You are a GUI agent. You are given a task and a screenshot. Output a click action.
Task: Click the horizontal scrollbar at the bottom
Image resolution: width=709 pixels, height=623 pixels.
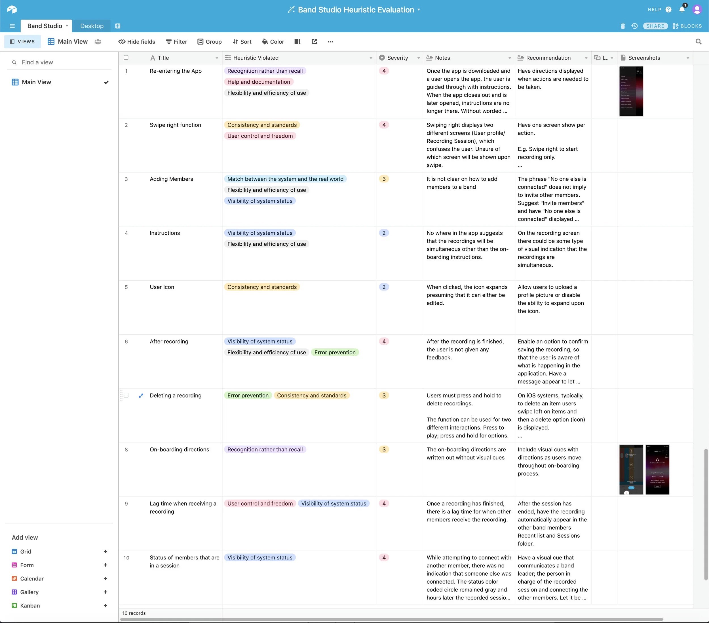click(392, 619)
